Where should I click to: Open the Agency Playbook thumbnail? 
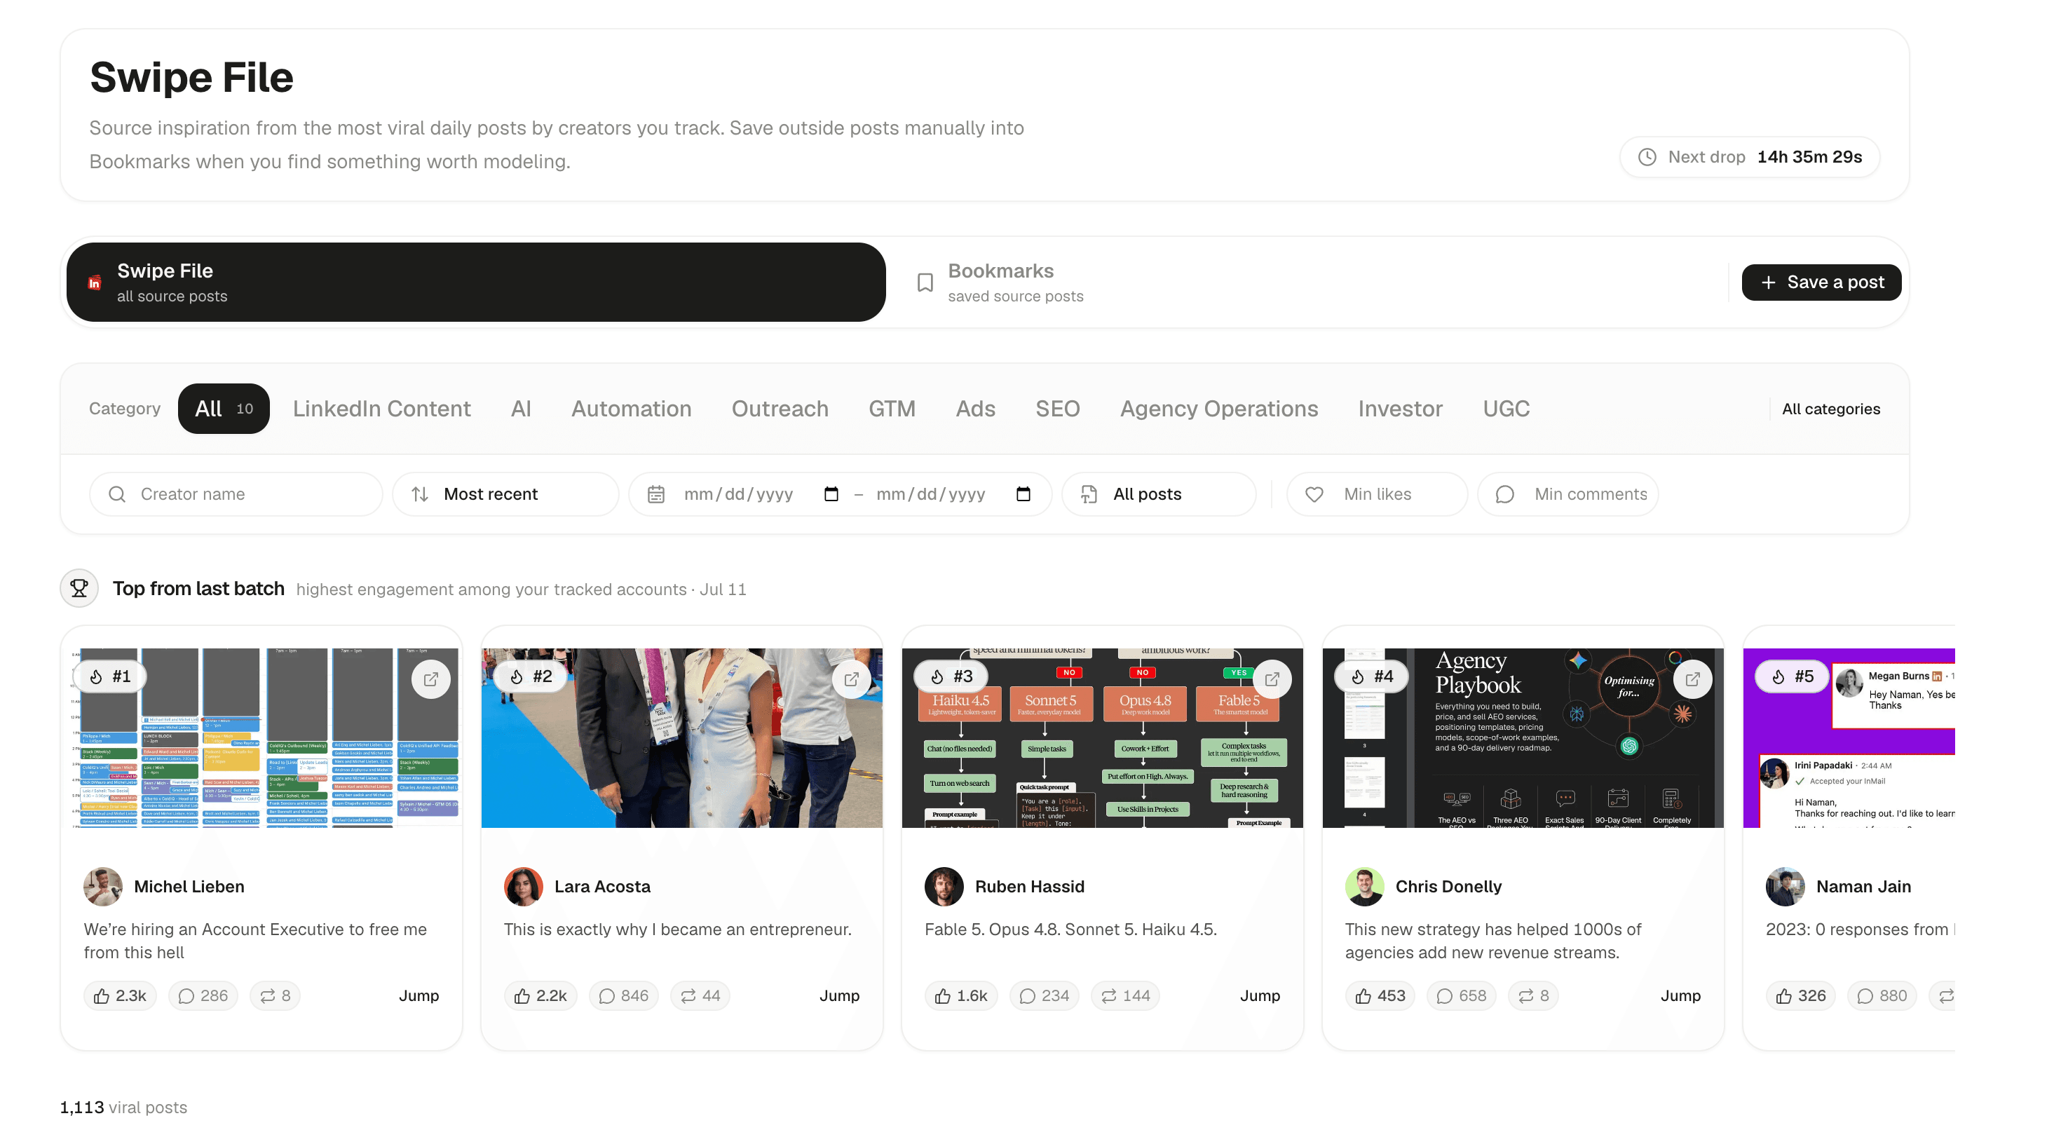[x=1523, y=737]
